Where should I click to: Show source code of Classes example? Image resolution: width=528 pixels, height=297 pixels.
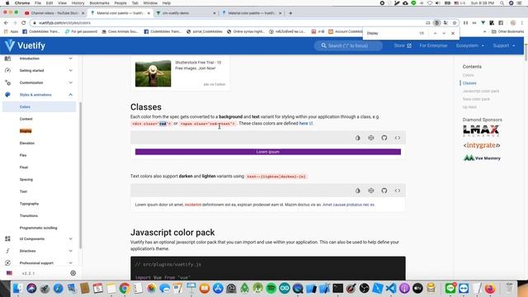(398, 138)
